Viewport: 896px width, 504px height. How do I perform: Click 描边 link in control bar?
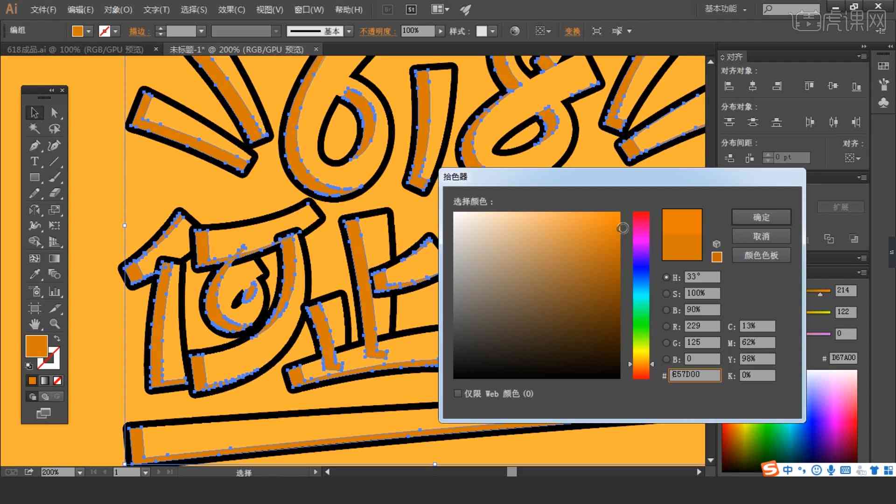139,31
